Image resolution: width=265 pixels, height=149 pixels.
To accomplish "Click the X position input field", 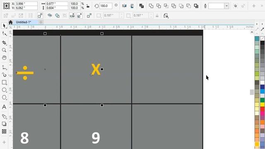I will [26, 4].
